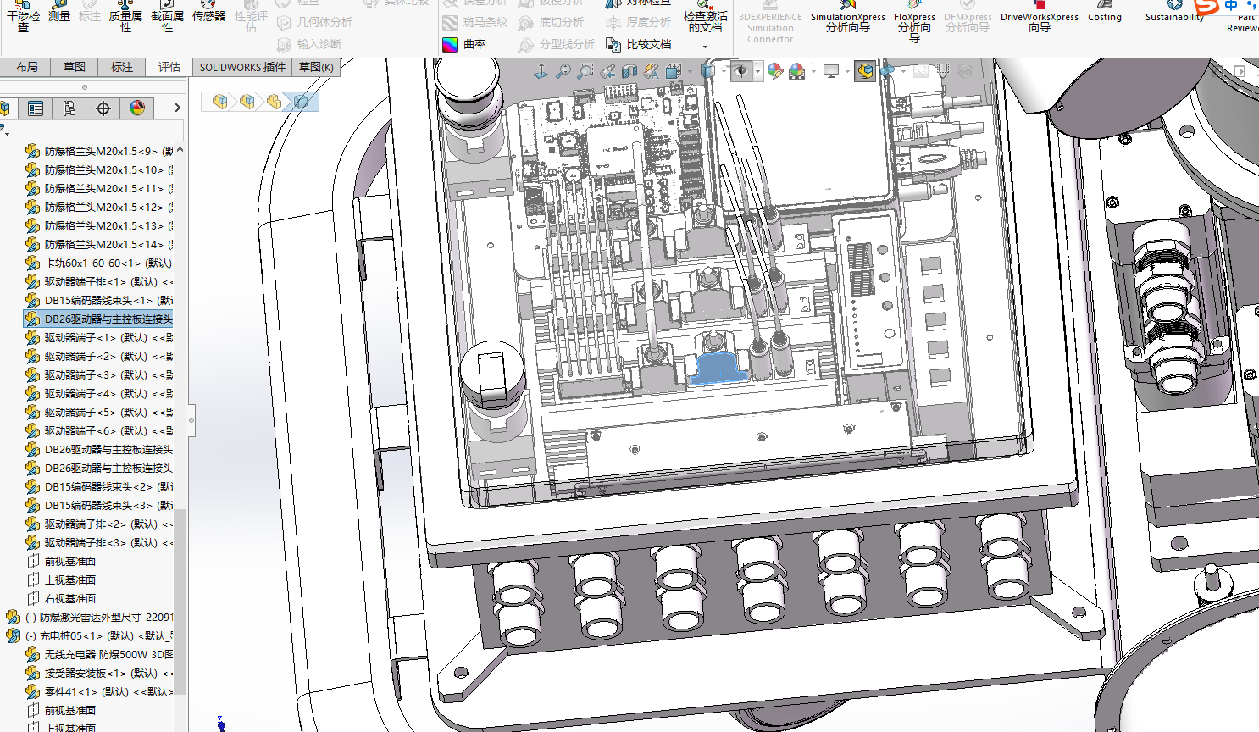Toggle the Hide/Show Items eye button

coord(740,72)
